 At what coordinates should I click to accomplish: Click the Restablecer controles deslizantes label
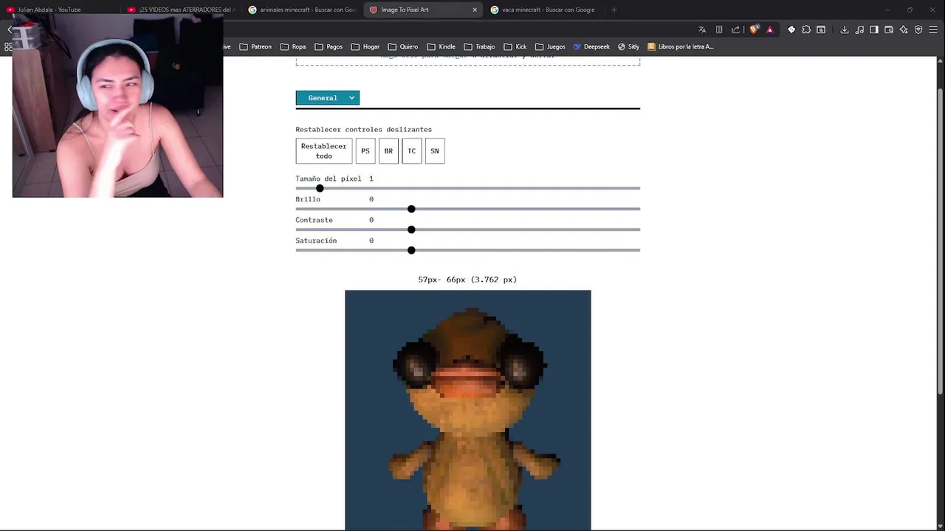(364, 129)
